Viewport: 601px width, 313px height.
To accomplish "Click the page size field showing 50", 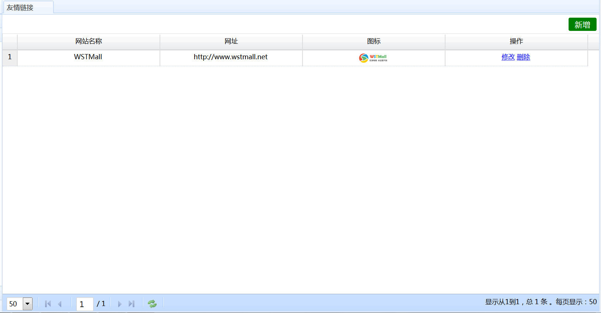I will (x=15, y=304).
